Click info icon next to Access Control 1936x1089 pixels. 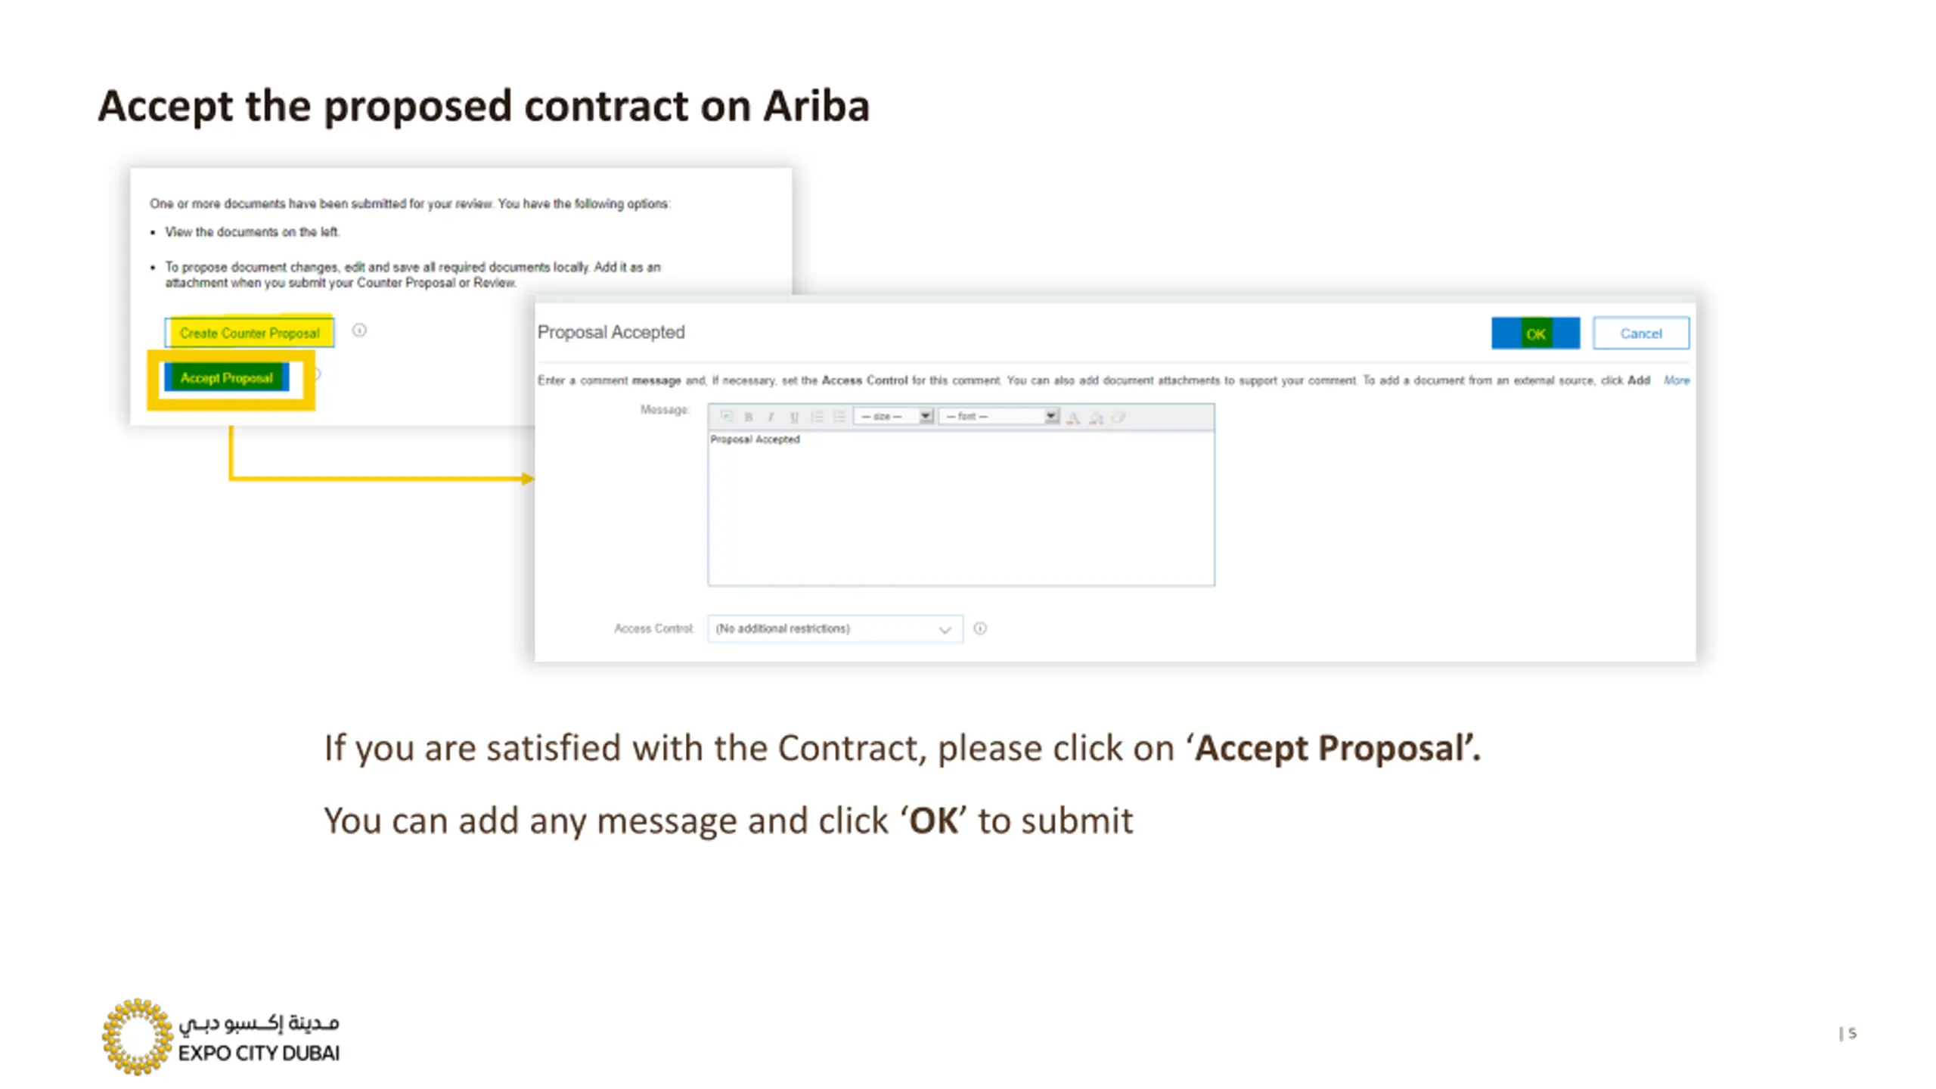(x=980, y=628)
